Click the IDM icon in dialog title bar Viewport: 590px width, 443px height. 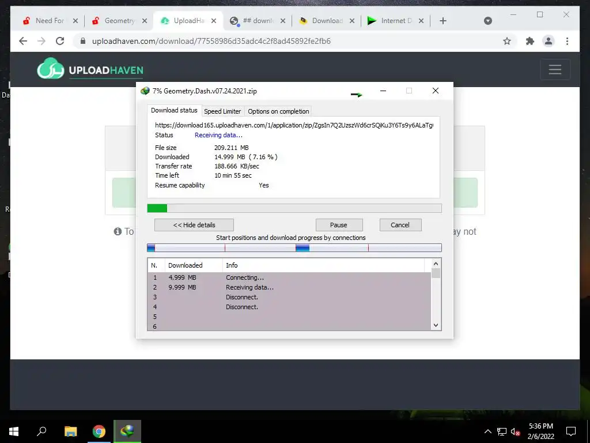pyautogui.click(x=145, y=91)
